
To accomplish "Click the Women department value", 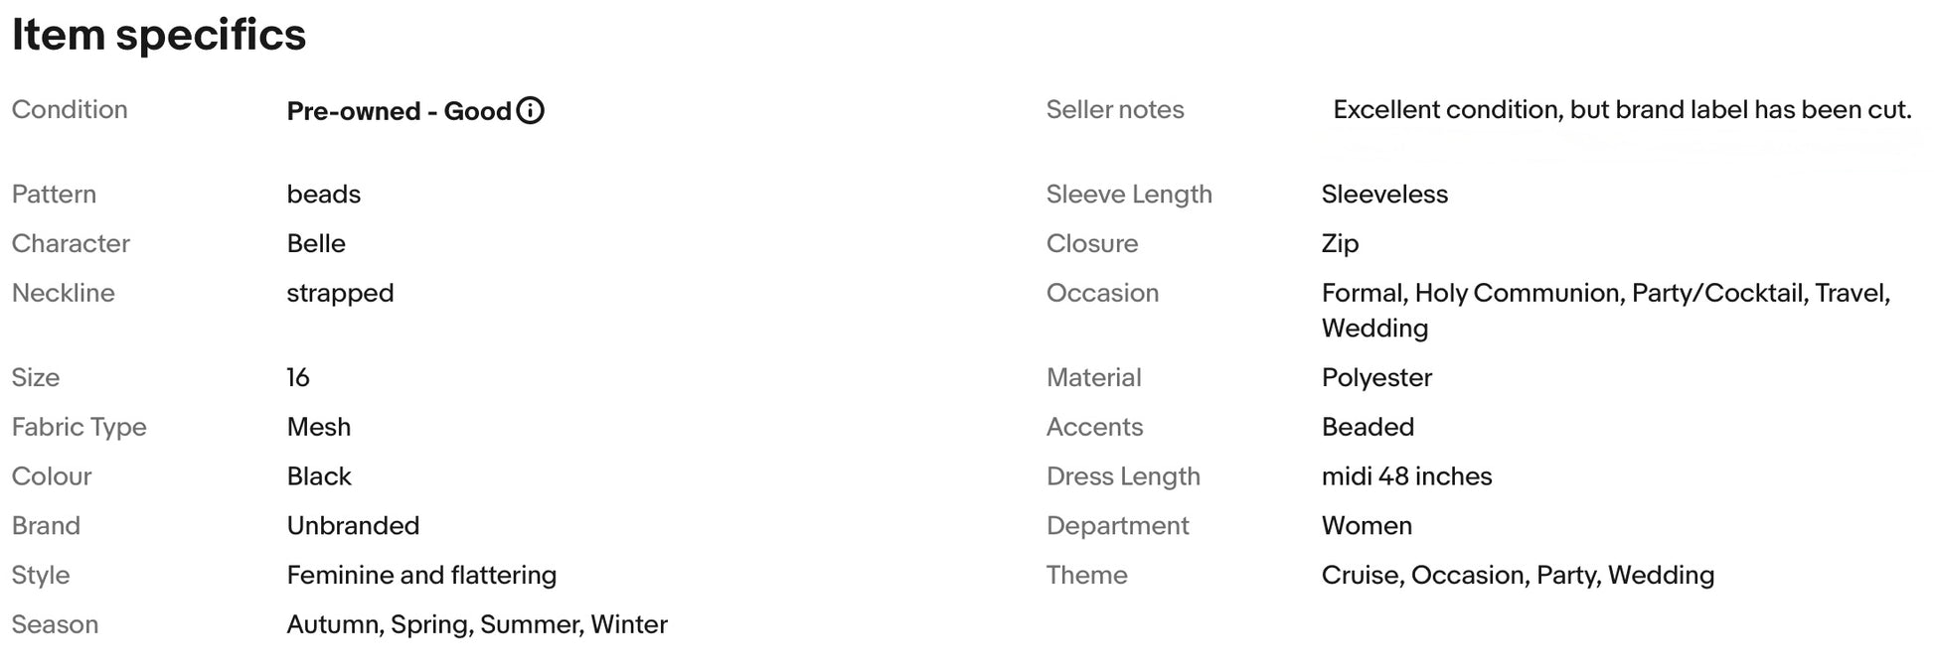I will (1367, 526).
